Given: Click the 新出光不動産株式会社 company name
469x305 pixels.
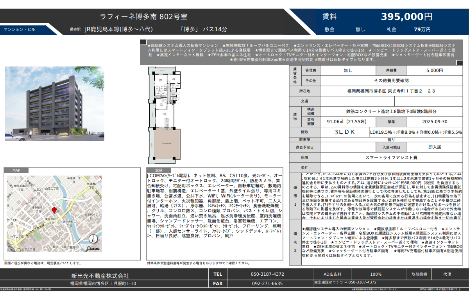Looking at the screenshot, I should pyautogui.click(x=100, y=276).
